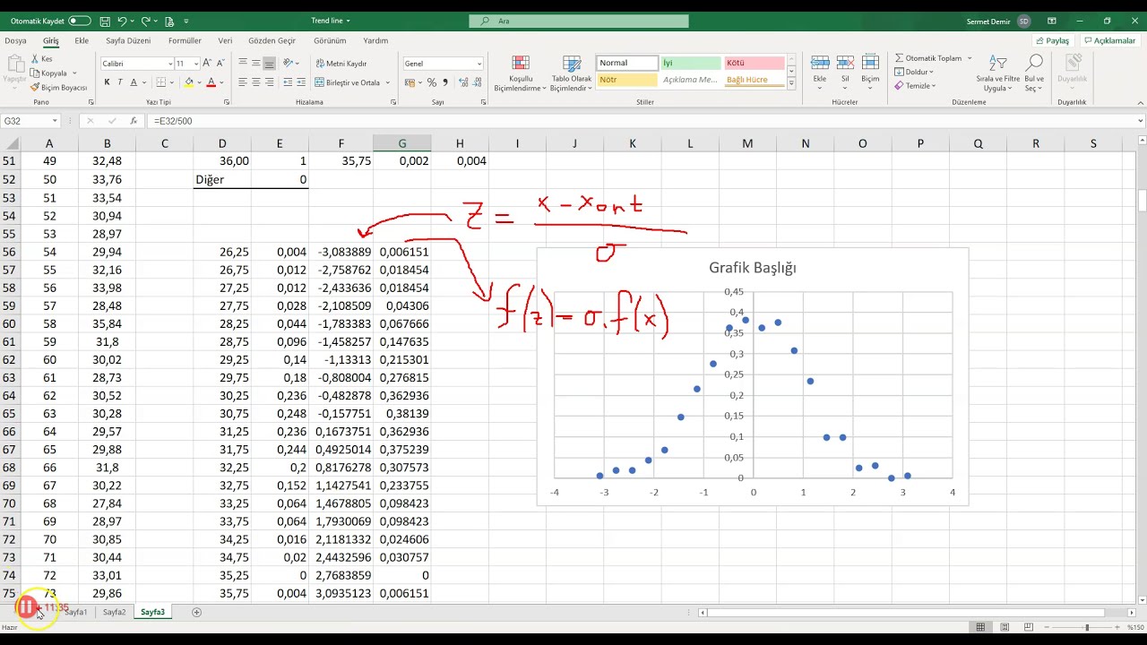The height and width of the screenshot is (645, 1147).
Task: Click the red font color button
Action: pyautogui.click(x=211, y=82)
